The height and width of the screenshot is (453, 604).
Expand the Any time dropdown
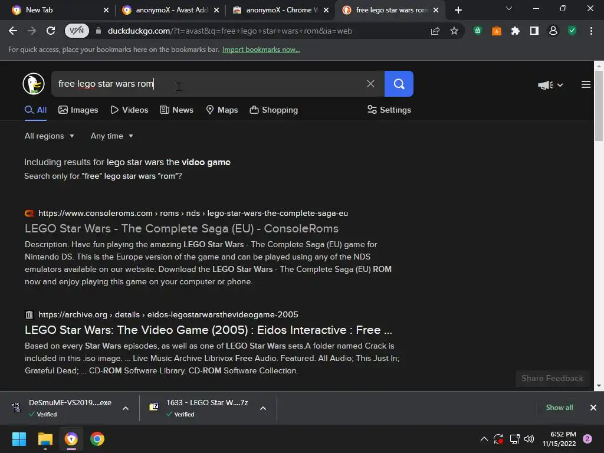tap(111, 136)
